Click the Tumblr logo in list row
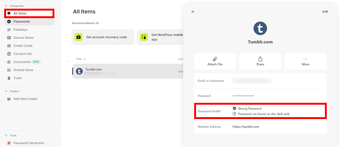This screenshot has height=147, width=340. pos(79,71)
